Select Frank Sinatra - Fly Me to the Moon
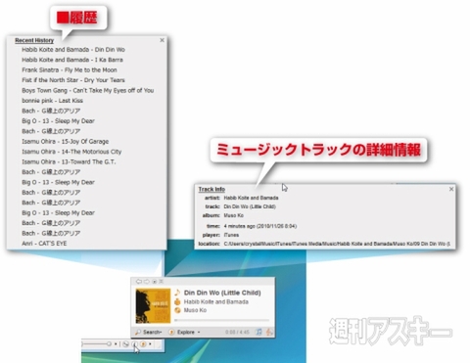This screenshot has height=363, width=470. [x=70, y=69]
